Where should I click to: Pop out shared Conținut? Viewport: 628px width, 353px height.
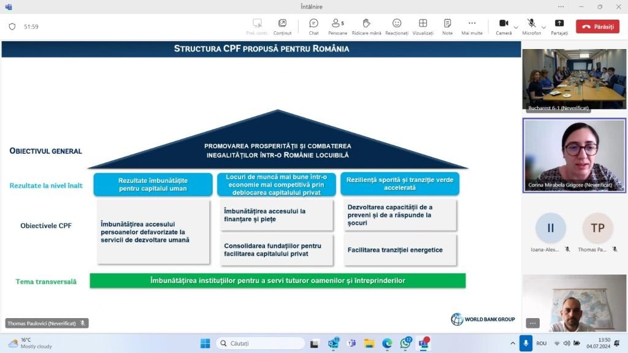coord(282,26)
